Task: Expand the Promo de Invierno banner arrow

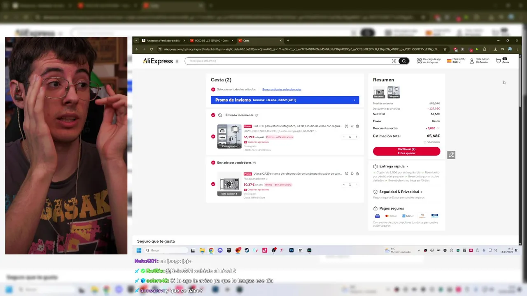Action: point(354,100)
